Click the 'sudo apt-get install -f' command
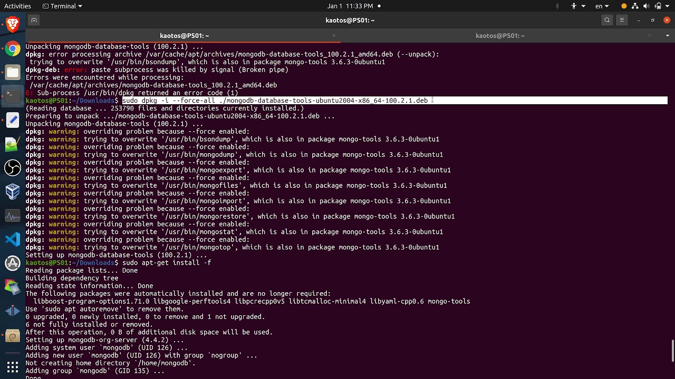Image resolution: width=675 pixels, height=379 pixels. click(x=167, y=263)
